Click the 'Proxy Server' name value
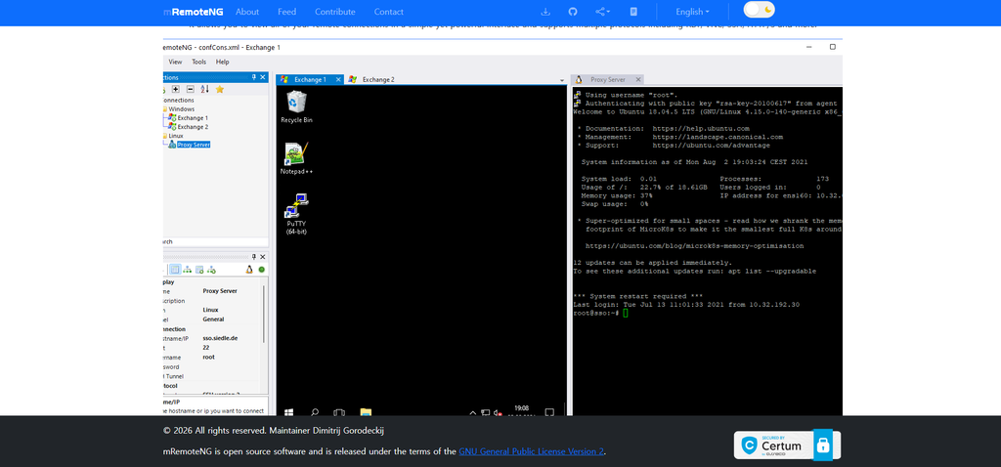The width and height of the screenshot is (1001, 467). pos(220,291)
